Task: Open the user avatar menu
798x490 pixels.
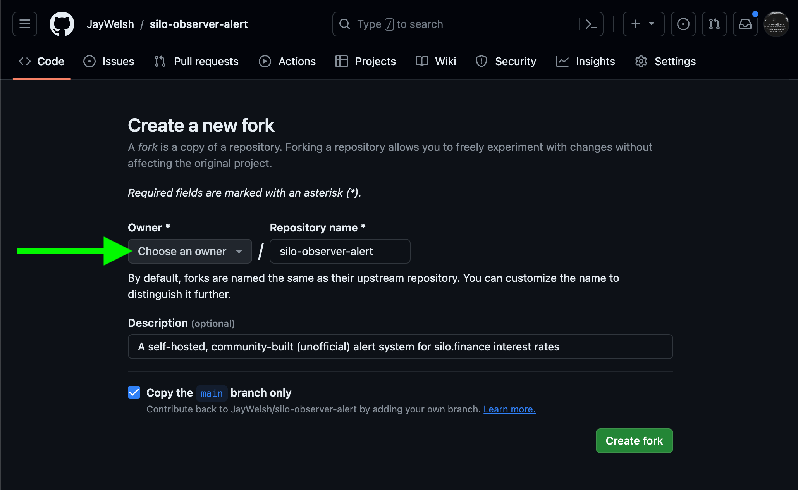Action: pyautogui.click(x=776, y=24)
